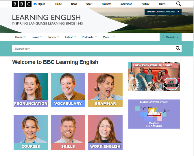Click the Sign in account icon
The image size is (194, 156).
[35, 4]
